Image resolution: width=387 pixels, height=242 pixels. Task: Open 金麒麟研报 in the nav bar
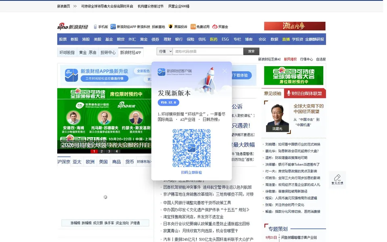tap(314, 39)
